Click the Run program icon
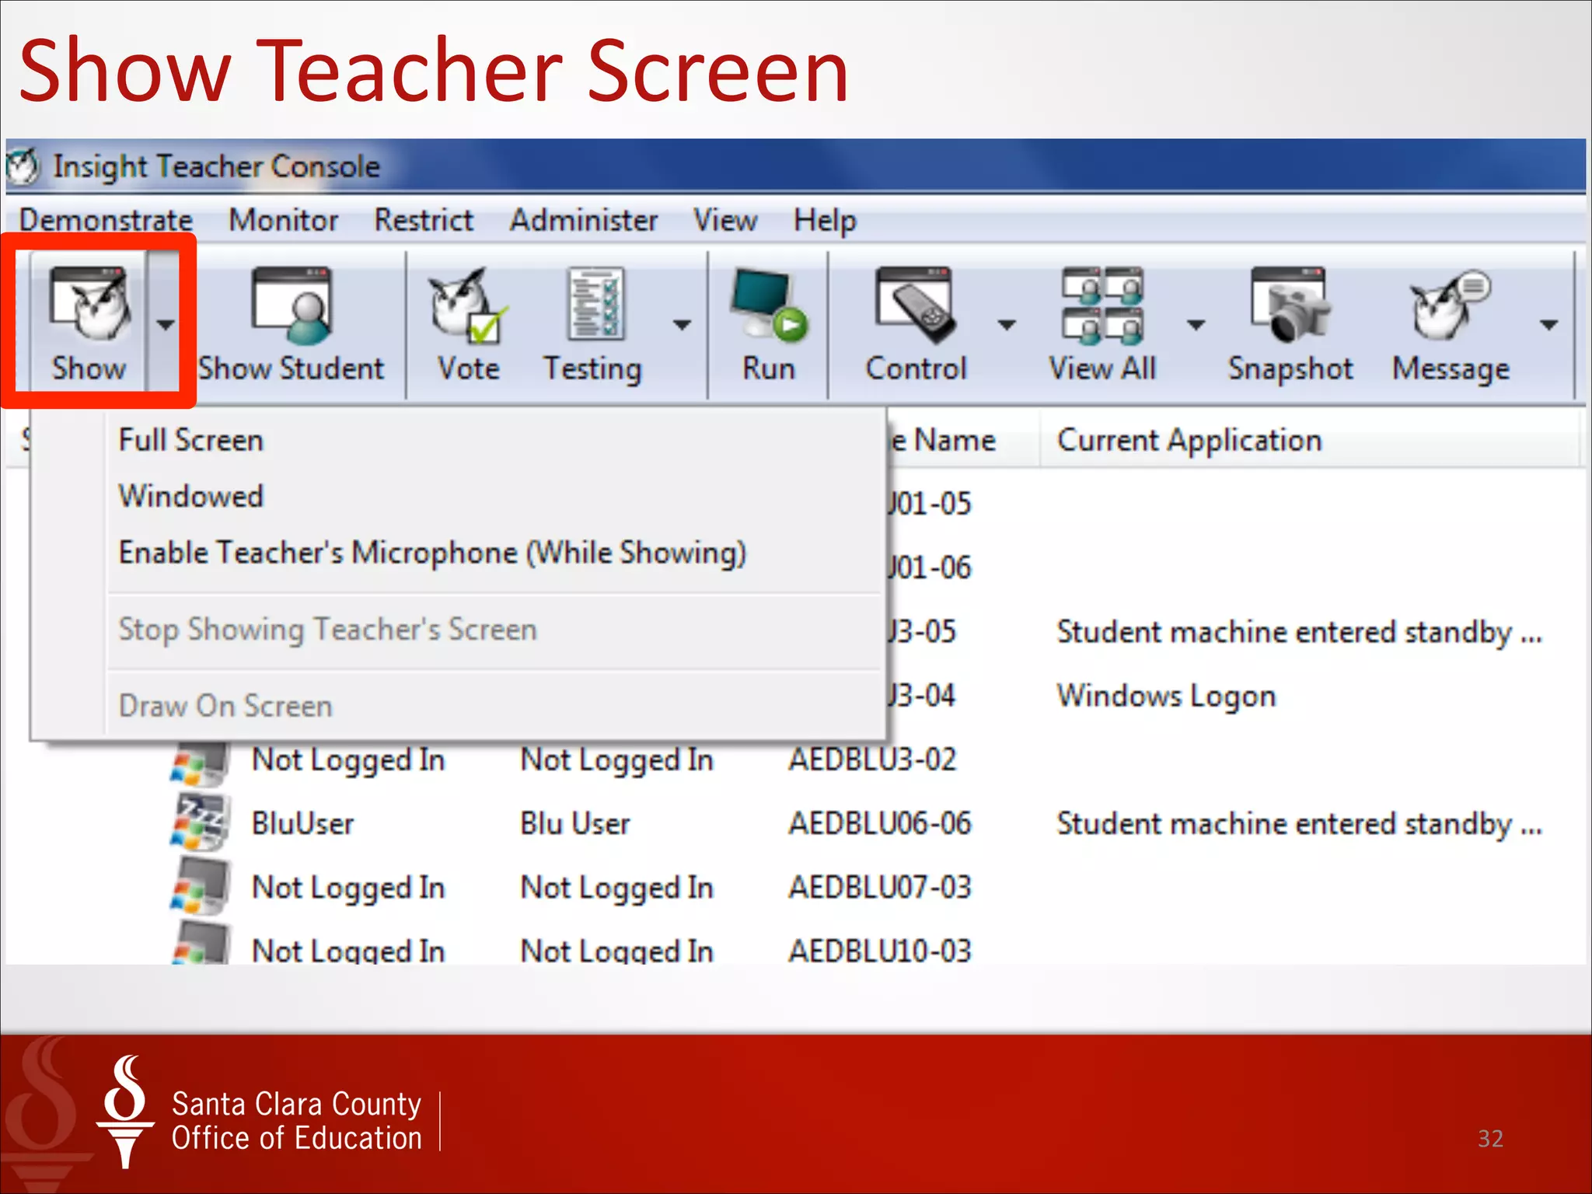This screenshot has height=1194, width=1592. (768, 305)
